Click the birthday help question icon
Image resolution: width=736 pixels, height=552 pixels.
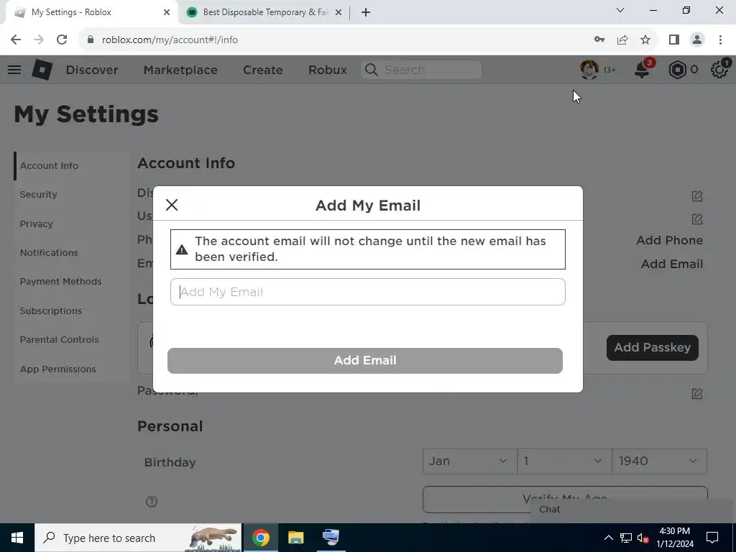(x=151, y=502)
